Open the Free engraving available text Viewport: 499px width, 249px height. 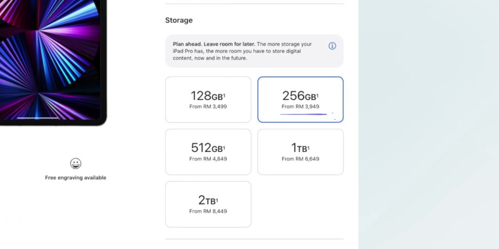(76, 178)
